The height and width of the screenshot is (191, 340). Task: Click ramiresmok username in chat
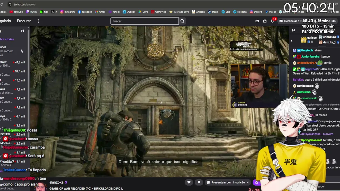pyautogui.click(x=305, y=86)
